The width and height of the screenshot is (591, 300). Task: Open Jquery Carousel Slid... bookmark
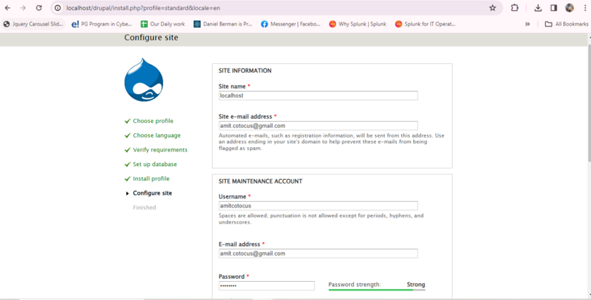[x=34, y=24]
